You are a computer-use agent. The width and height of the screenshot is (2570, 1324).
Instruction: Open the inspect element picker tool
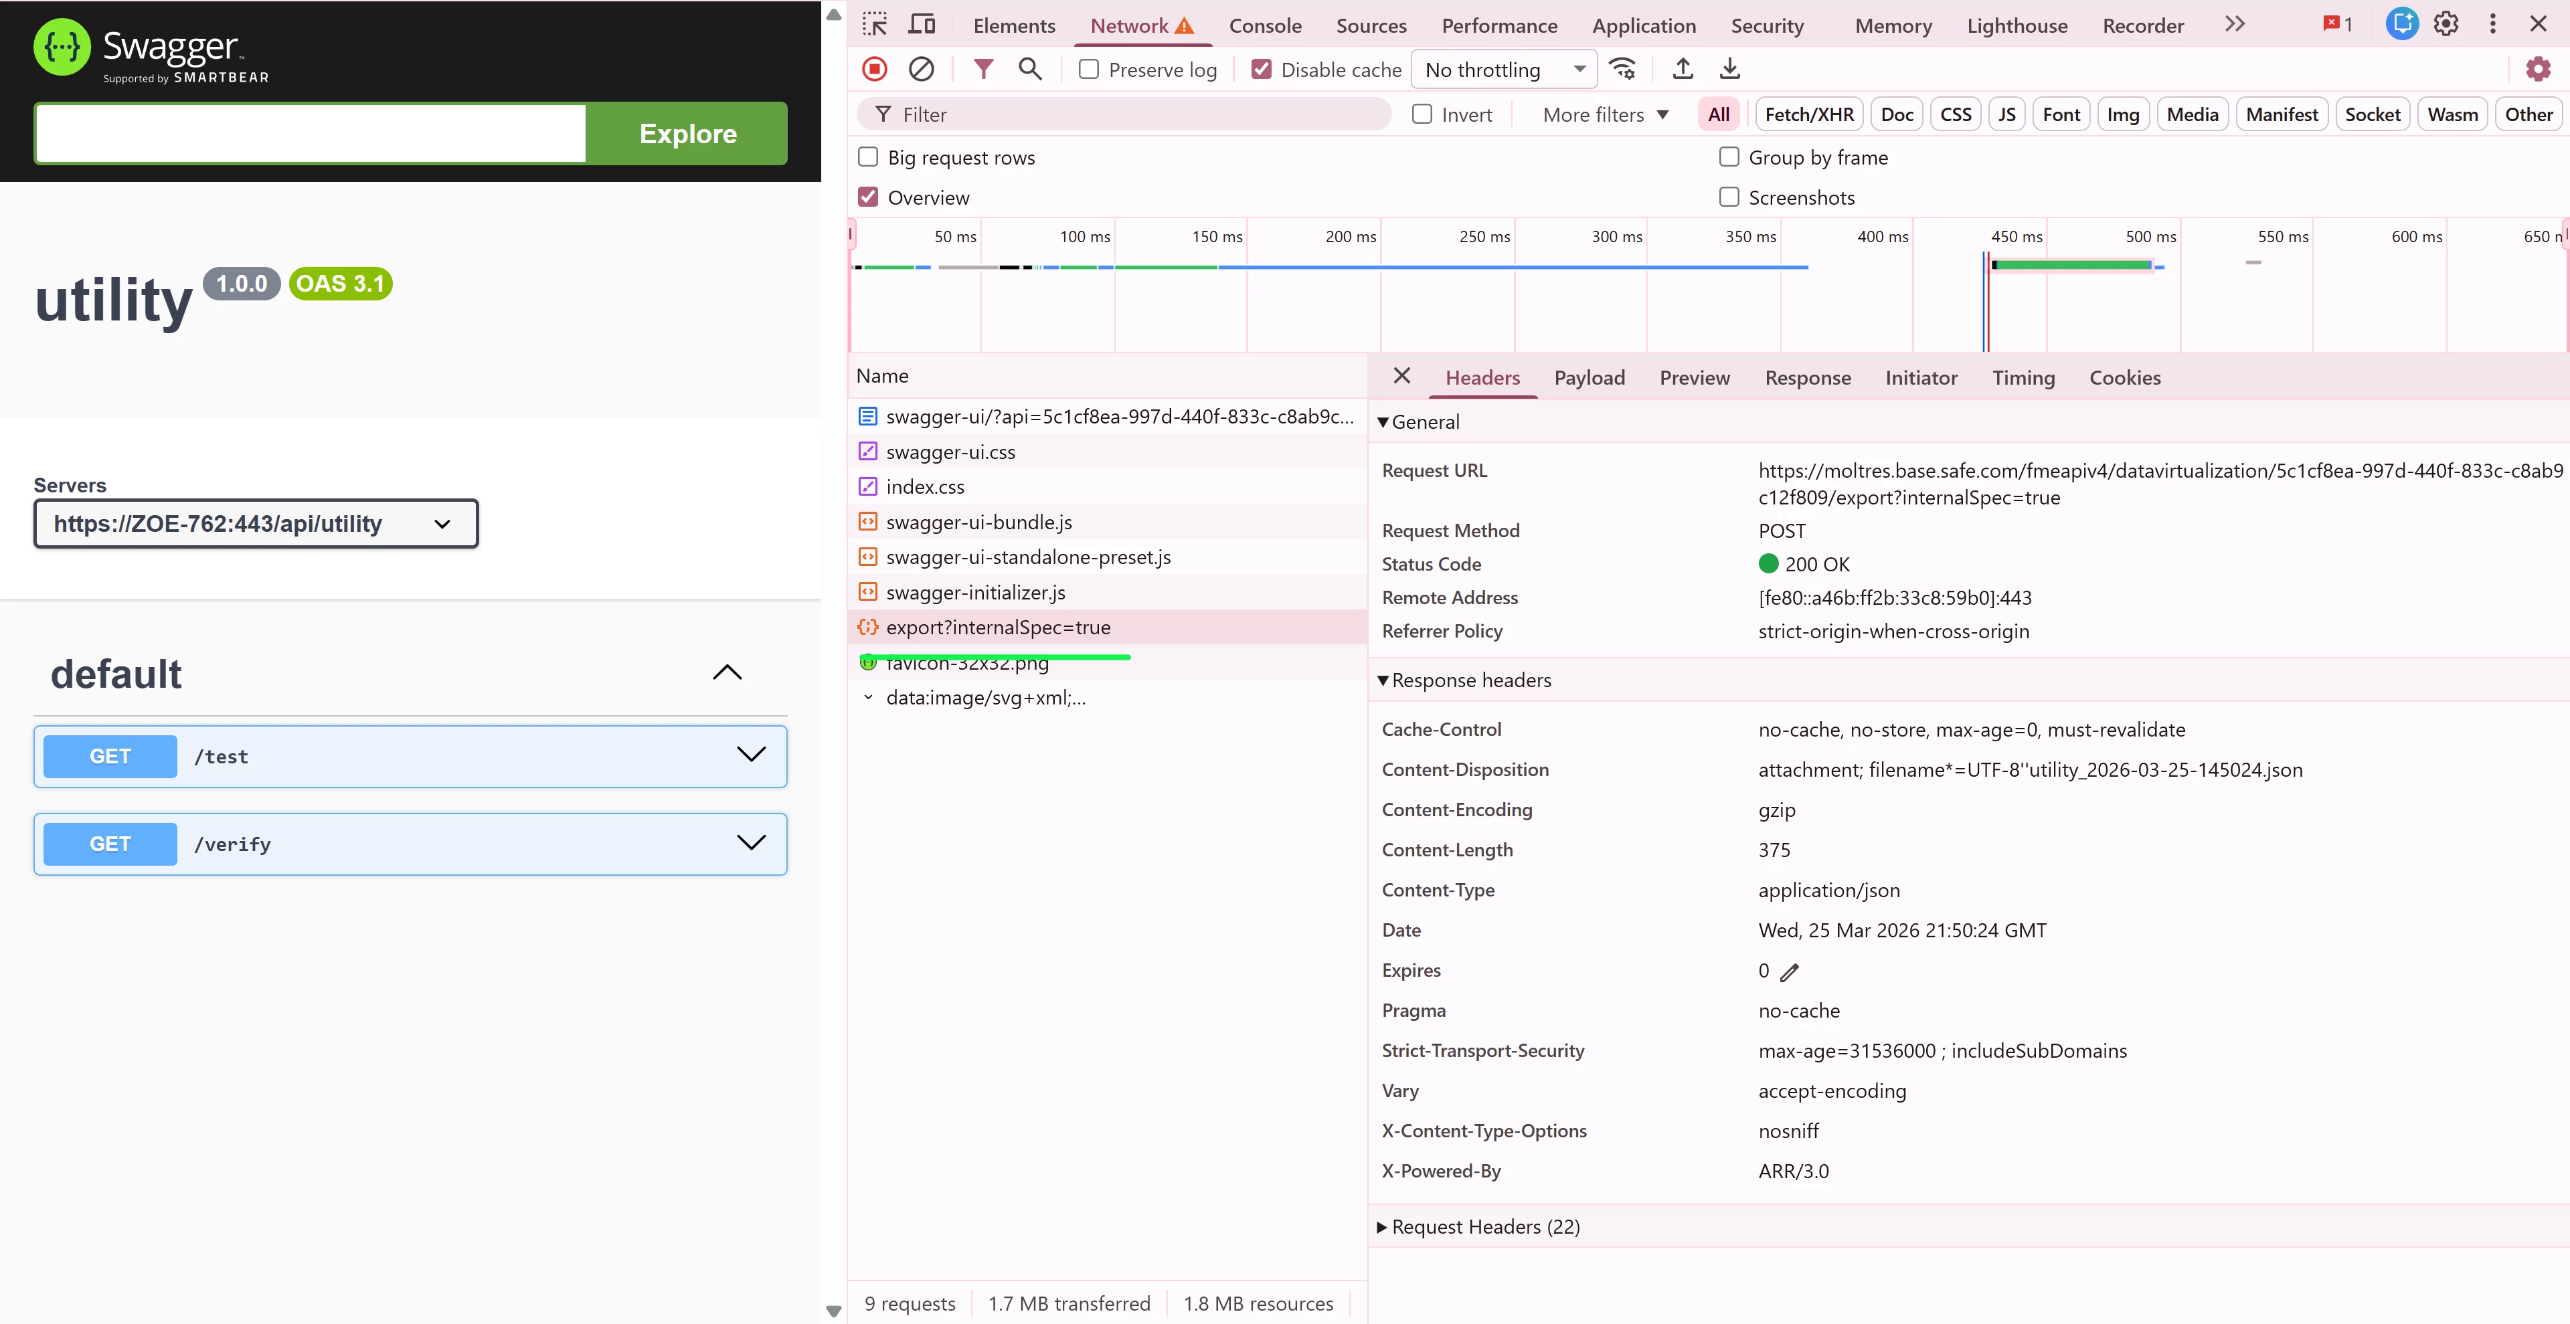(x=875, y=25)
